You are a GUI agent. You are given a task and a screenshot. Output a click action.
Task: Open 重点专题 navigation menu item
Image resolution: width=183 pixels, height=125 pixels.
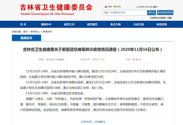tap(115, 24)
